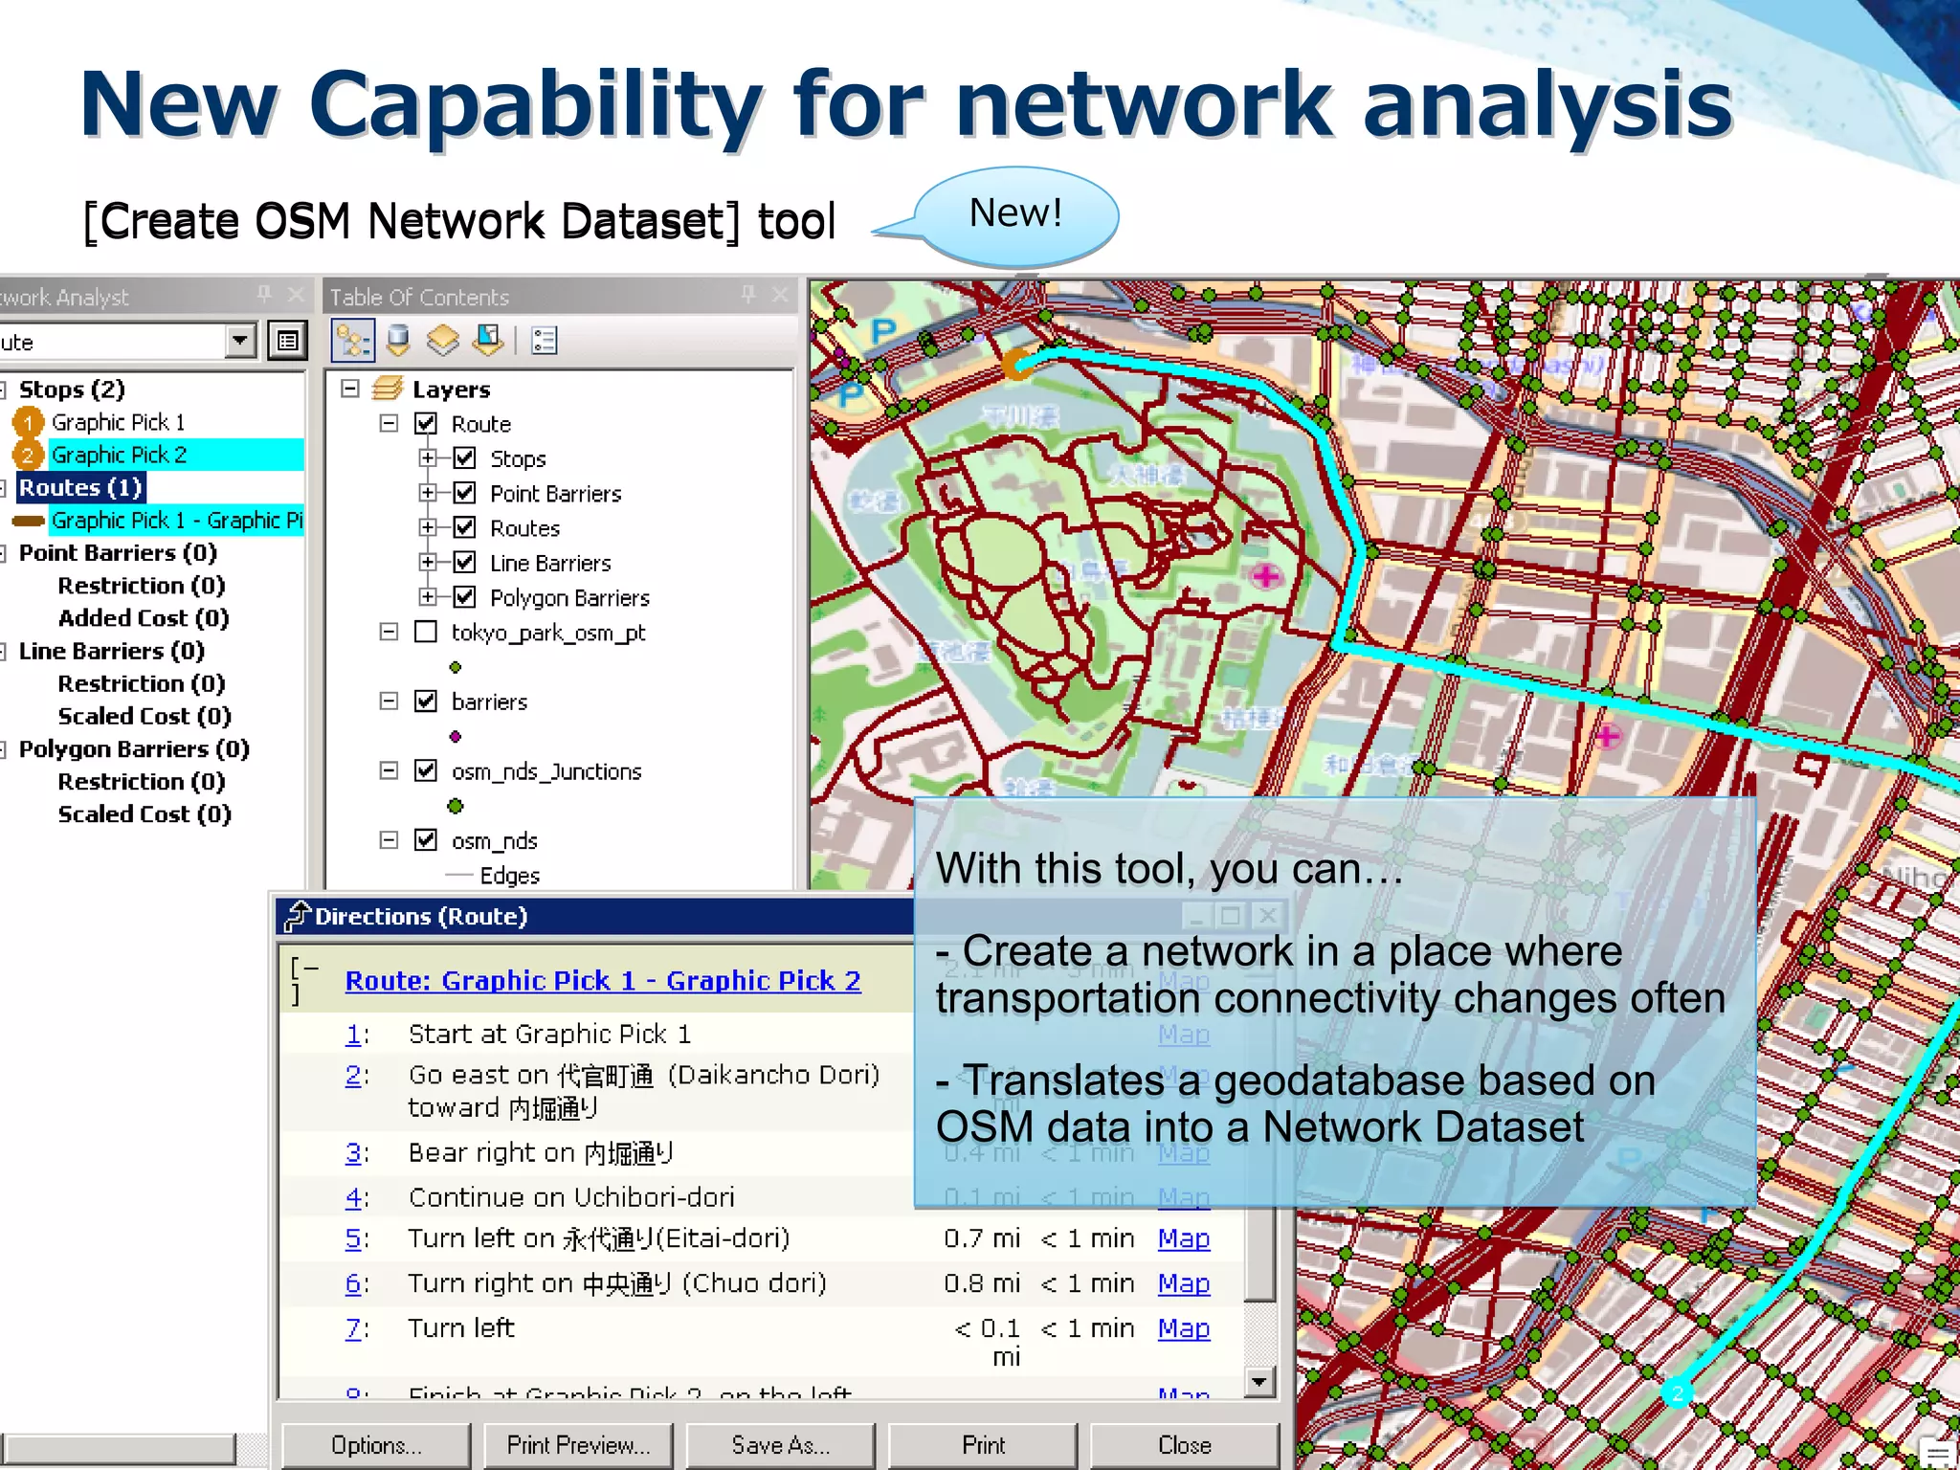
Task: Select the Routes (1) category
Action: [x=80, y=487]
